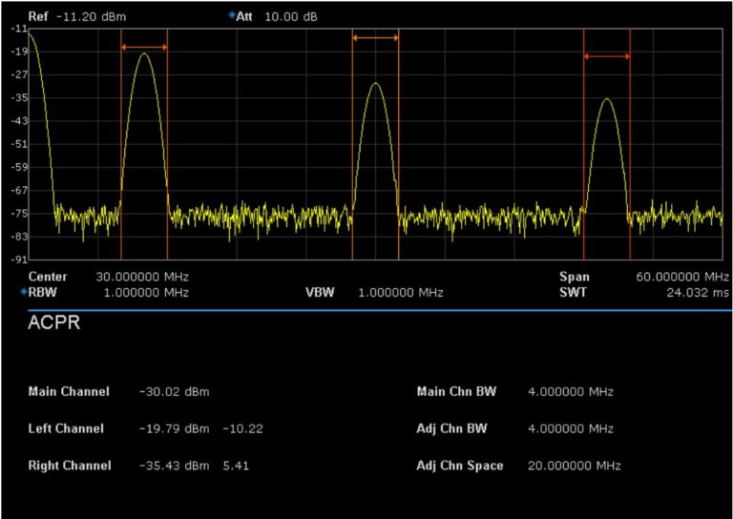Click the Ref level value -11.20 dBm
This screenshot has height=519, width=733.
click(x=91, y=17)
